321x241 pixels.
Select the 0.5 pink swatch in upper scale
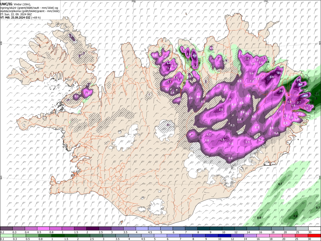tap(43, 228)
